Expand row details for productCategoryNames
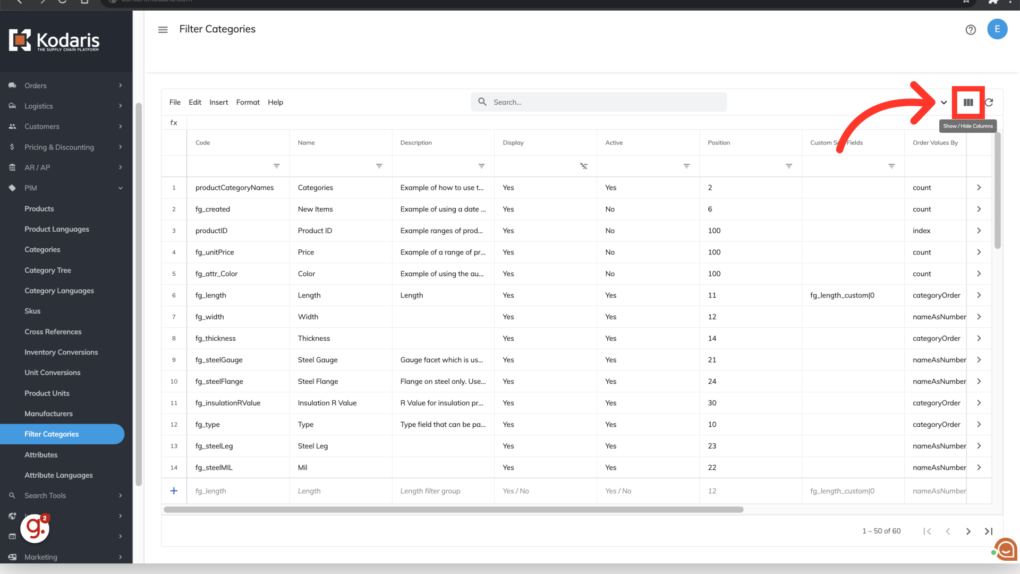This screenshot has height=574, width=1020. 979,188
